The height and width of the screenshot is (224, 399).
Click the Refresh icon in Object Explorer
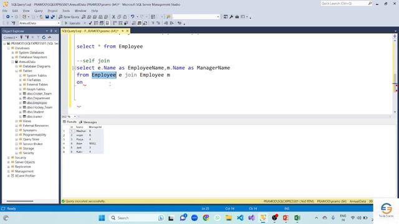[x=44, y=37]
